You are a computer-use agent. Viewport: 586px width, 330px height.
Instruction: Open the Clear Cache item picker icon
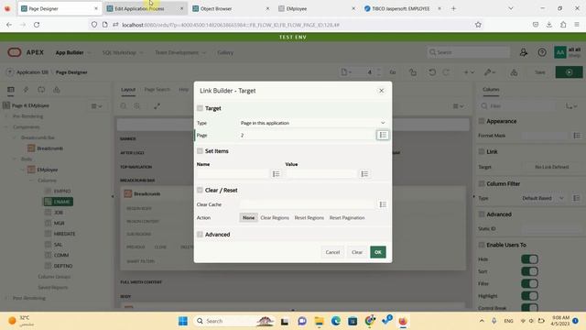(x=383, y=204)
